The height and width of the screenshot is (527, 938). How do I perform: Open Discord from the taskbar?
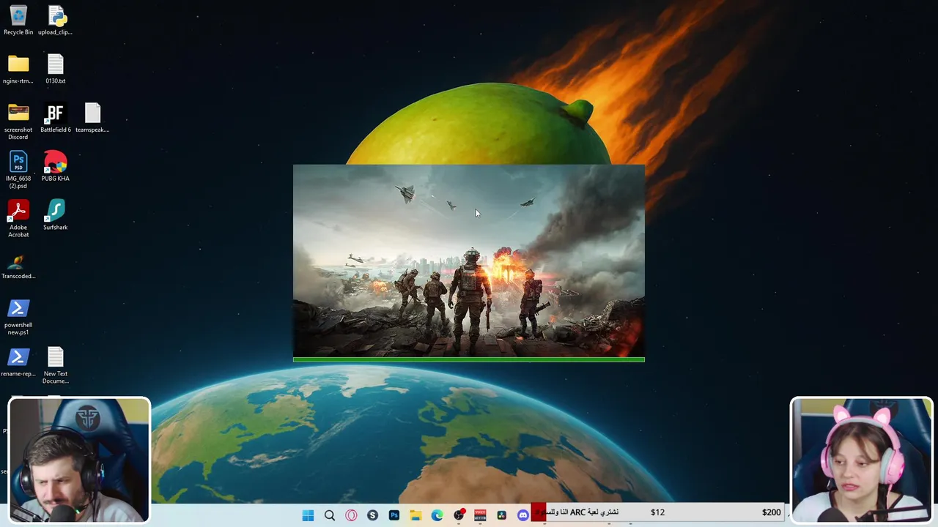pos(523,515)
